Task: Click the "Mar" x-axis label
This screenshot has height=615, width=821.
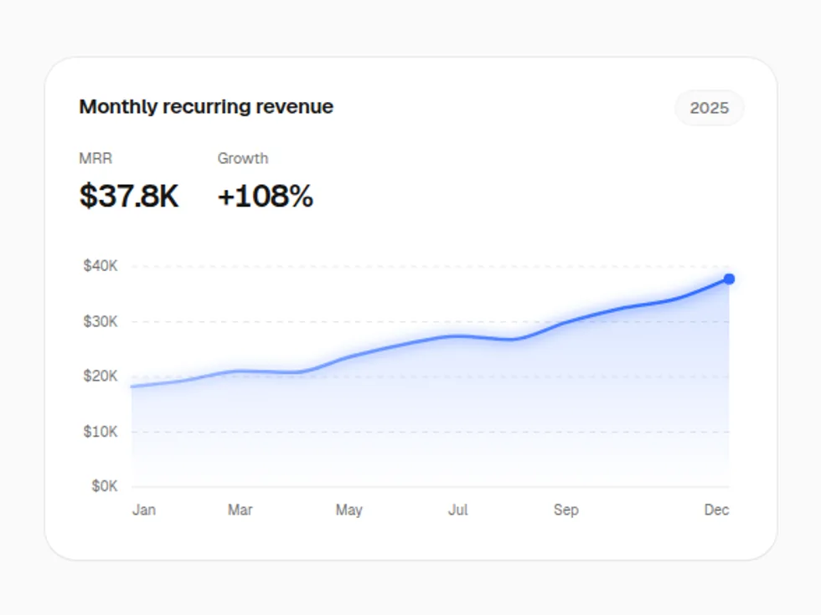Action: click(240, 510)
